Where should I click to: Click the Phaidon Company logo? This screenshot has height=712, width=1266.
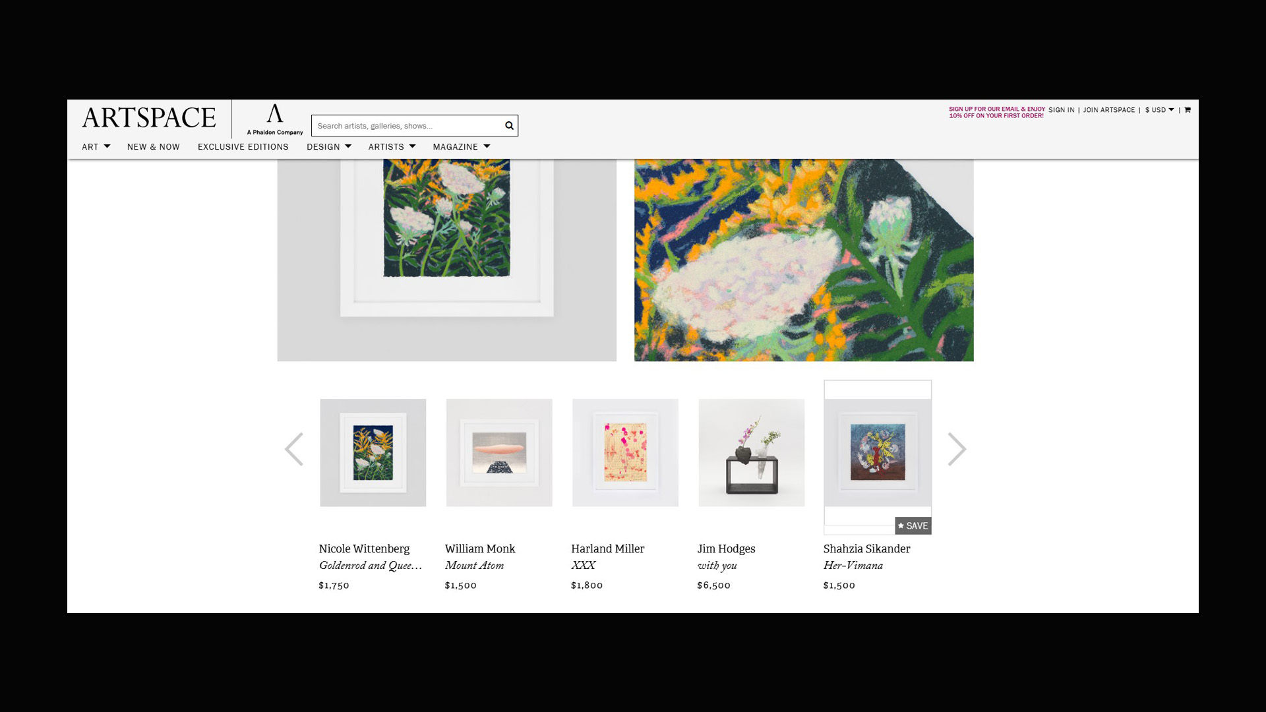[275, 119]
